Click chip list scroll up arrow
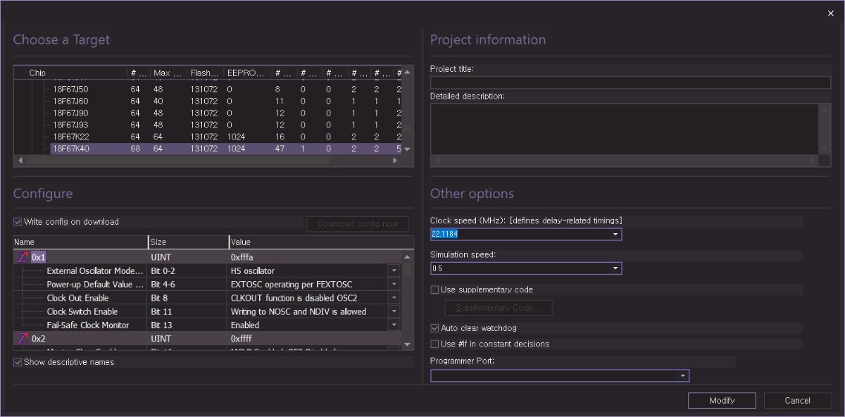The height and width of the screenshot is (417, 845). coord(406,73)
